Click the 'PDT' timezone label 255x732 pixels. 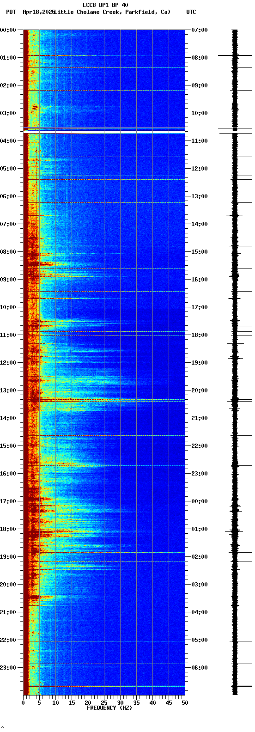(11, 12)
